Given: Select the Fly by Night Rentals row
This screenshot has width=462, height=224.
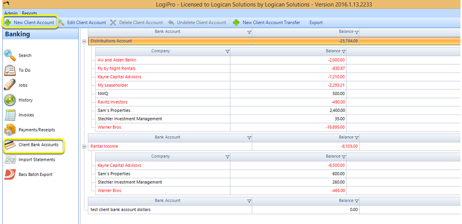Looking at the screenshot, I should 278,69.
